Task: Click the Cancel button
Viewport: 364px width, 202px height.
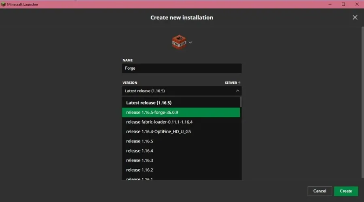Action: [x=320, y=191]
